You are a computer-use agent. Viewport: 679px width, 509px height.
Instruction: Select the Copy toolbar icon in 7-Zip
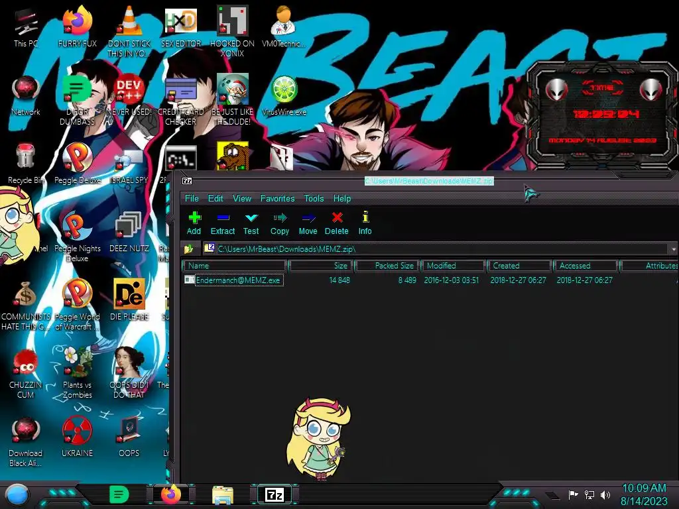(x=280, y=223)
